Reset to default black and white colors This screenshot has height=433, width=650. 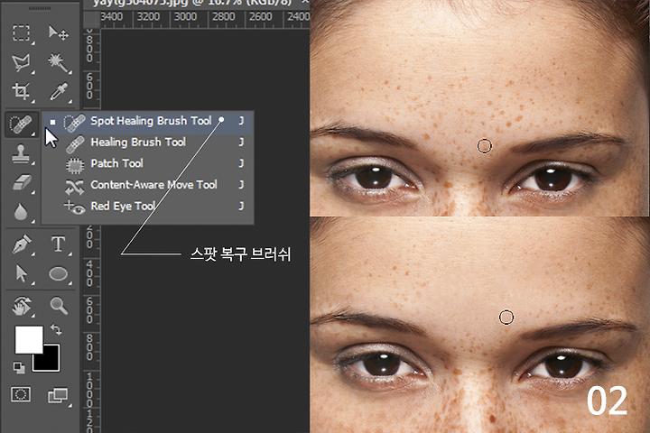[19, 366]
